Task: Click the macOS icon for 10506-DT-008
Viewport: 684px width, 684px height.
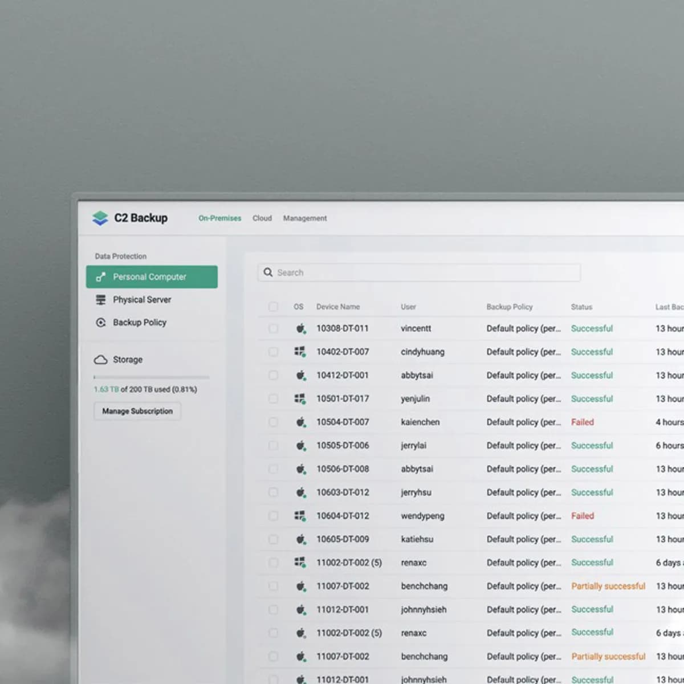Action: coord(300,469)
